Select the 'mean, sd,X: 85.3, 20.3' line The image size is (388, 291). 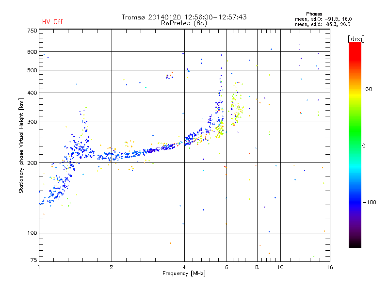point(323,24)
